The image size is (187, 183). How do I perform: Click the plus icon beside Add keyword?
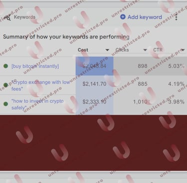tap(123, 17)
